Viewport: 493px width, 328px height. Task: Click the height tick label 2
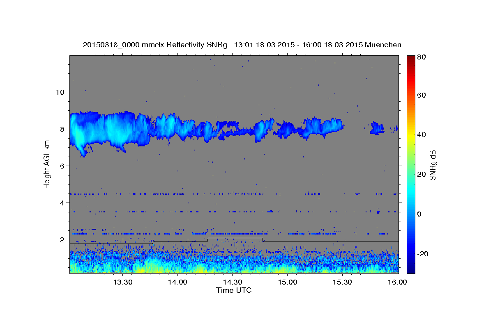[x=62, y=239]
